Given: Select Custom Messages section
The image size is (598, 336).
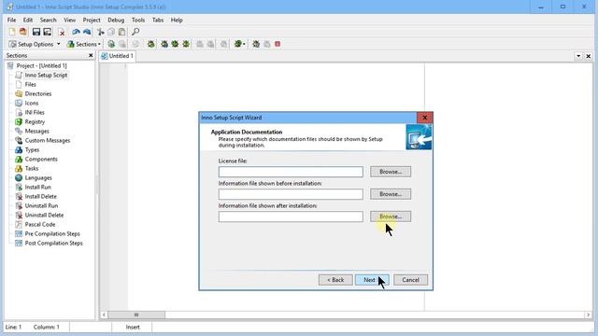Looking at the screenshot, I should point(48,140).
